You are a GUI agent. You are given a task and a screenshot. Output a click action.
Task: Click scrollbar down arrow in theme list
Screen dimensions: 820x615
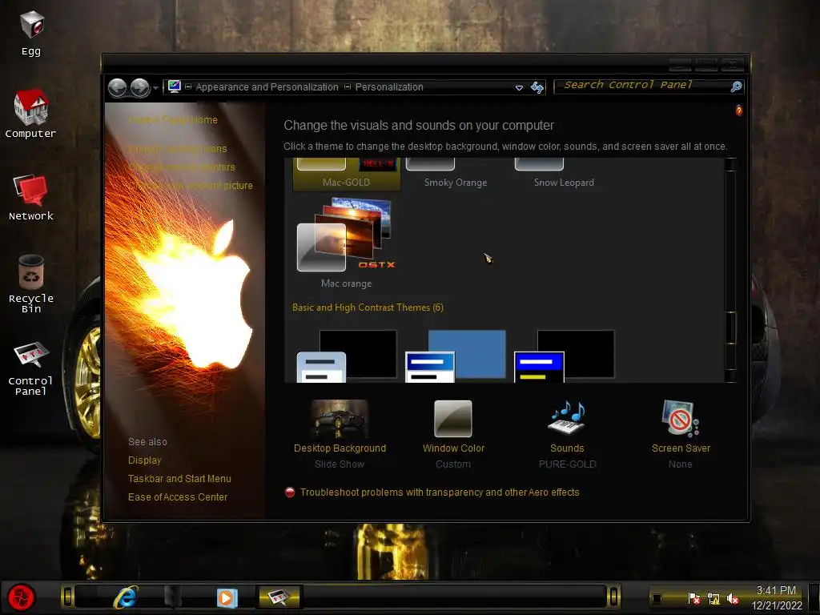(731, 376)
